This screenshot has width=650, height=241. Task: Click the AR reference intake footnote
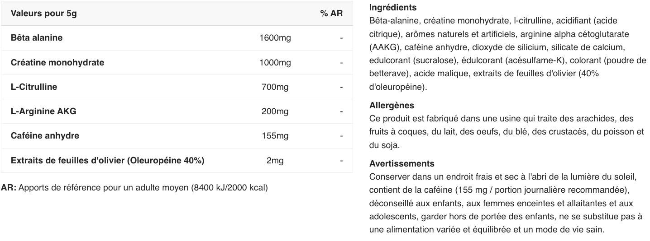pos(134,188)
